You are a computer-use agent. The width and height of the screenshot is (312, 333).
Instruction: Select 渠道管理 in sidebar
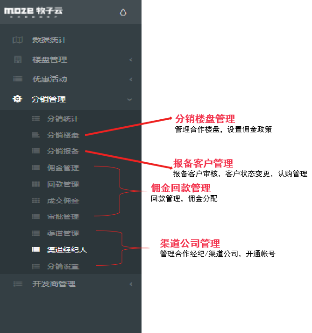63,233
